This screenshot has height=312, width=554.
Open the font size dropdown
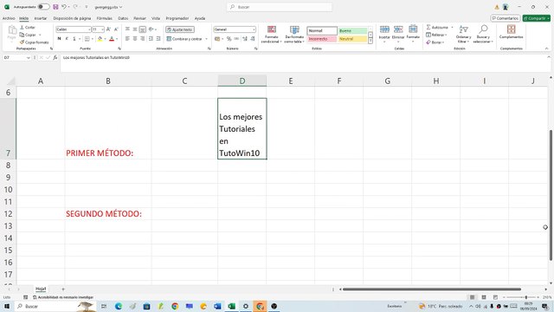tap(102, 29)
